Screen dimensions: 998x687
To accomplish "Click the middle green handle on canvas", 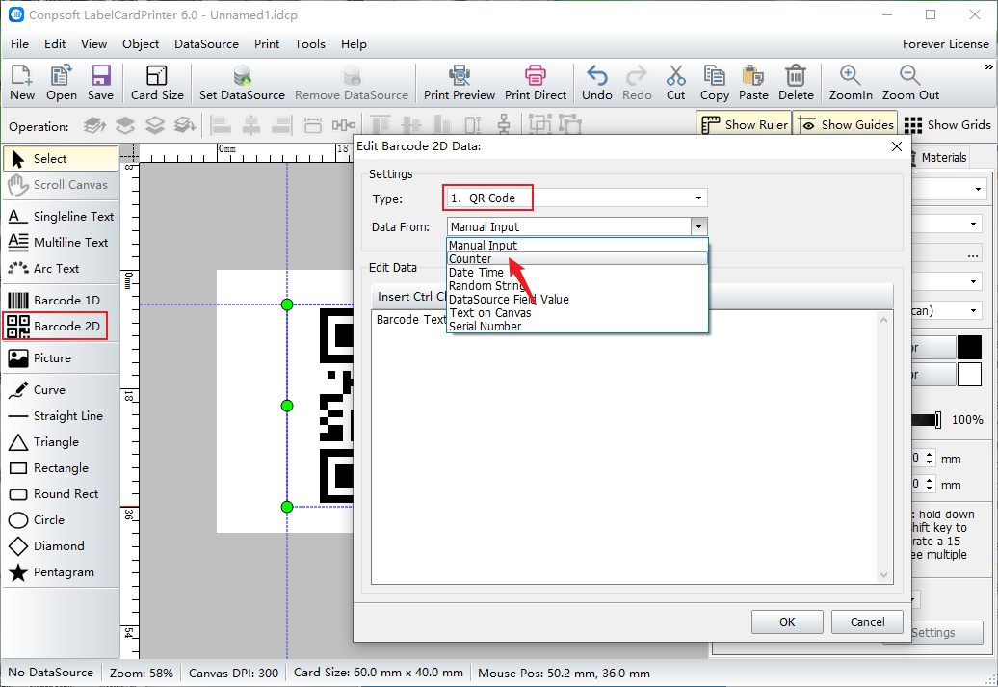I will 287,406.
